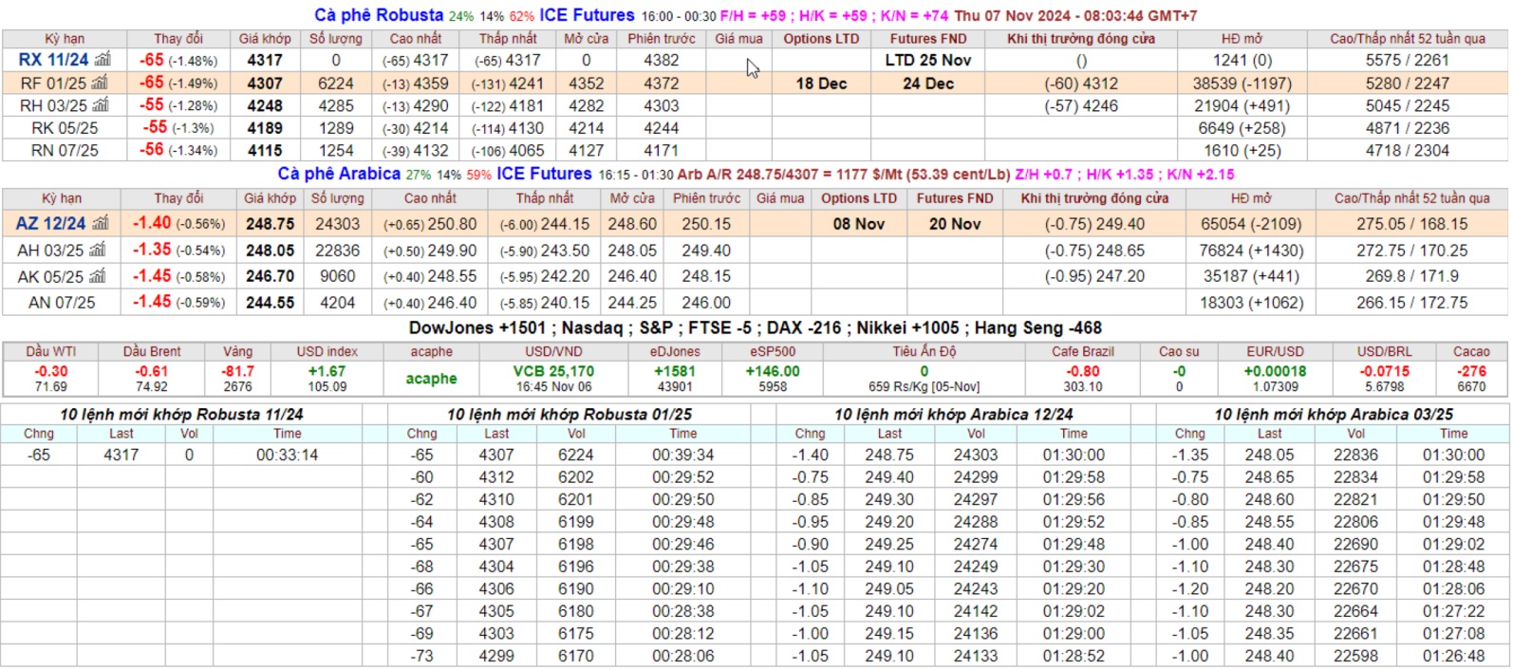Open chart icon for RH 03/25 contract

(x=100, y=105)
